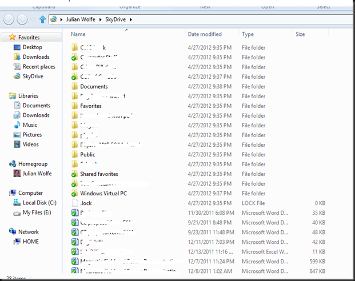355x281 pixels.
Task: Open the Pictures library
Action: (x=32, y=135)
